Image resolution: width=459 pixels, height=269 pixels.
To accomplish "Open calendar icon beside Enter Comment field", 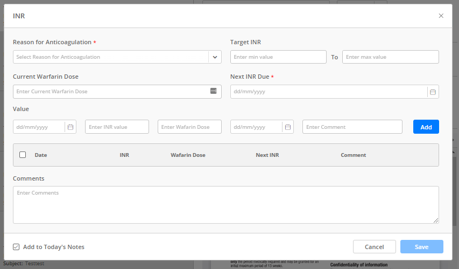I will (x=288, y=127).
